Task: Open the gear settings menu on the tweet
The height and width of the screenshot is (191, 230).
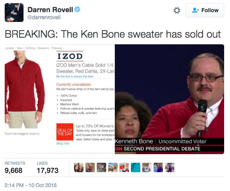Action: pyautogui.click(x=177, y=11)
